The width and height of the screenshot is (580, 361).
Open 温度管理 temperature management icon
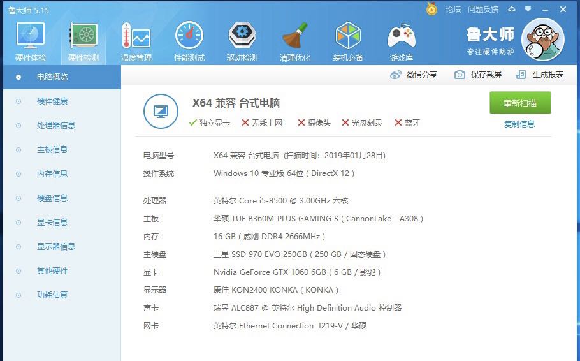(136, 41)
